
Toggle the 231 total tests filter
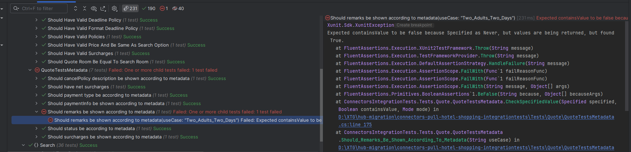(x=130, y=8)
